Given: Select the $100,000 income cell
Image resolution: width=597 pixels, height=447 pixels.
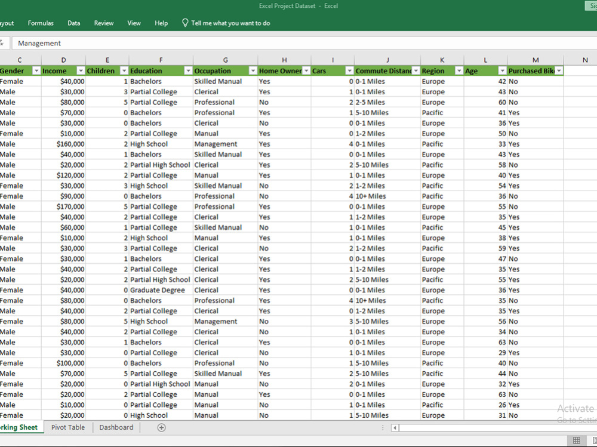Looking at the screenshot, I should 64,363.
